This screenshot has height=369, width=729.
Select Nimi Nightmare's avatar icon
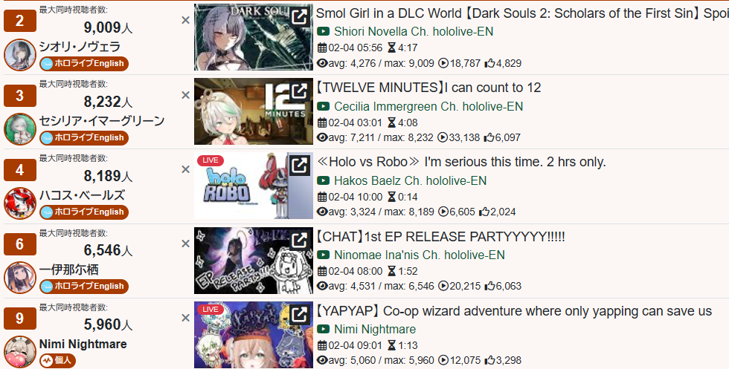tap(20, 352)
